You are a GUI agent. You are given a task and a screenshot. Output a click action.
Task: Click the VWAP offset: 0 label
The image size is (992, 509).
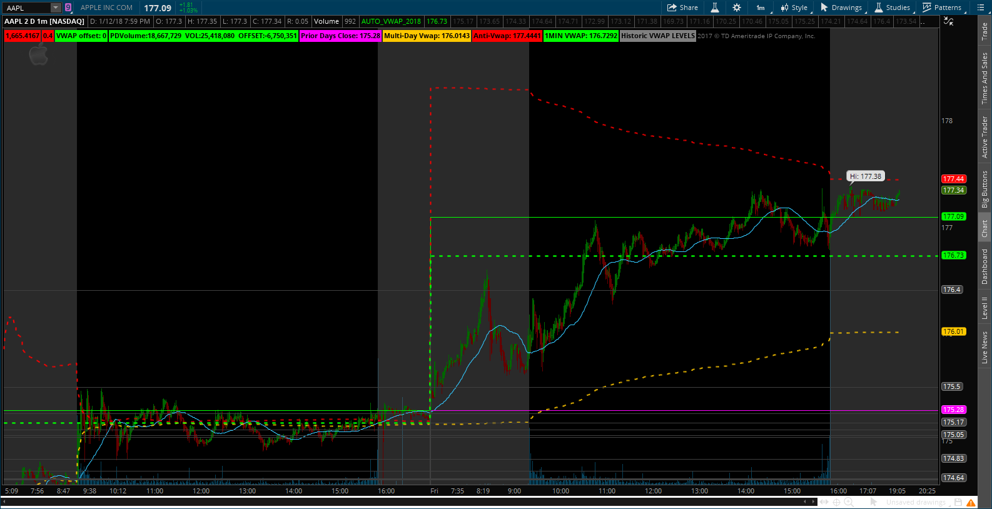[81, 36]
